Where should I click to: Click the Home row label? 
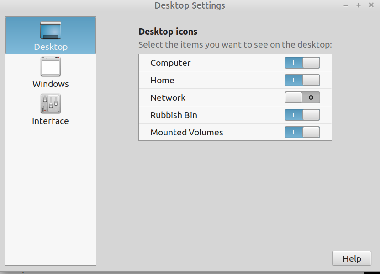(x=162, y=80)
